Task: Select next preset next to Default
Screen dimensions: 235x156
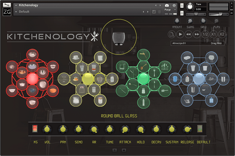Action: 148,12
